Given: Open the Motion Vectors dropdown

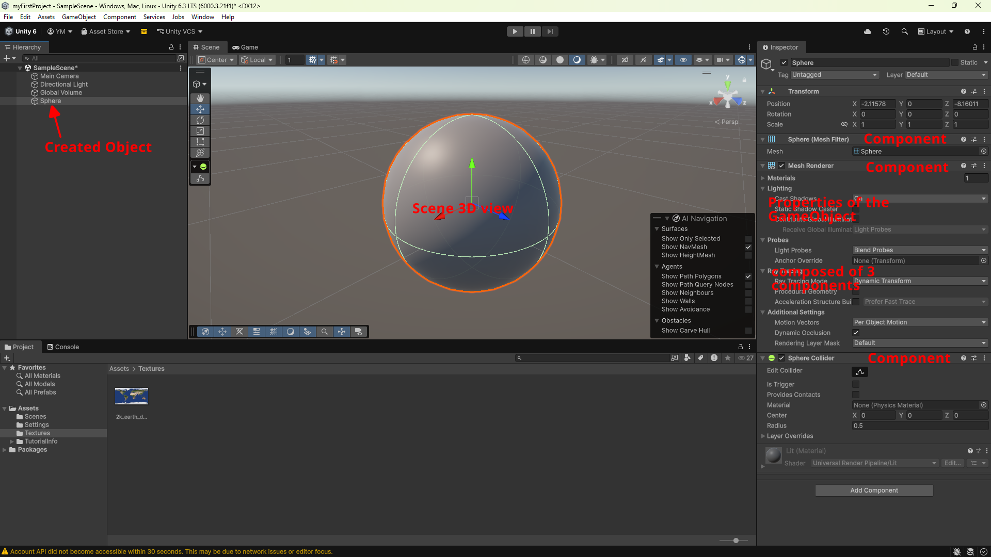Looking at the screenshot, I should click(x=920, y=322).
